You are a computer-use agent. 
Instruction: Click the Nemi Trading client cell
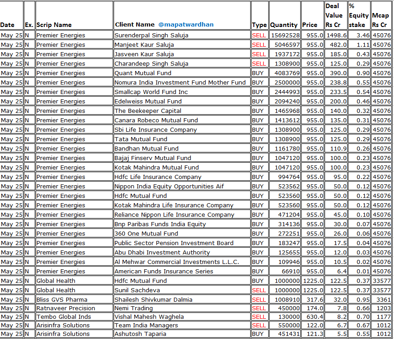(182, 308)
